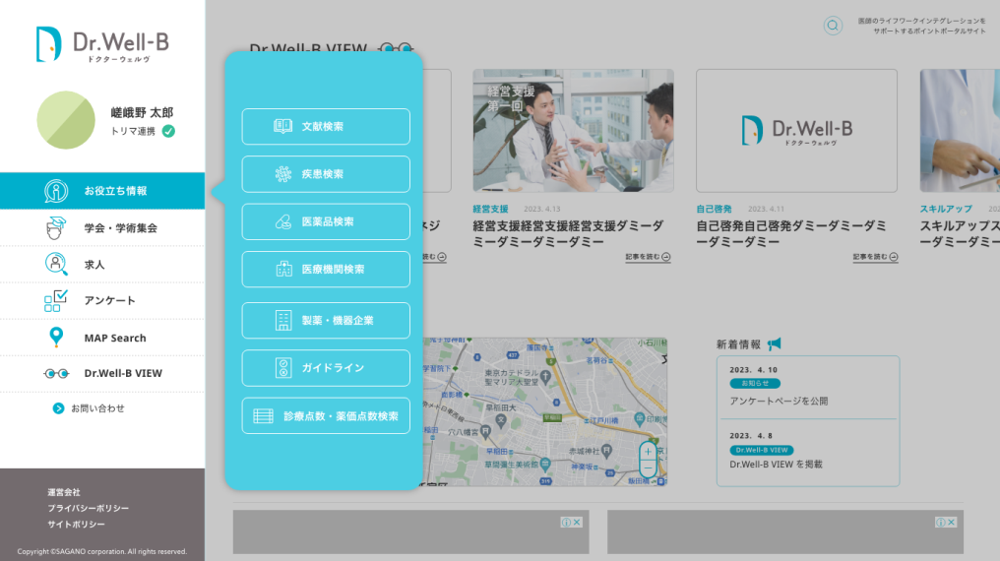Screen dimensions: 1000x561
Task: Open 製薬・機器企業 button
Action: click(326, 320)
